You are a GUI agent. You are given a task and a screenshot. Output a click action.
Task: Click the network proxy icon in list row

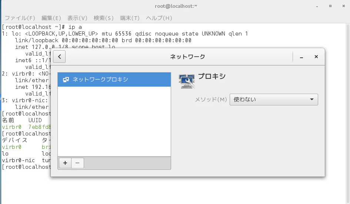[66, 80]
